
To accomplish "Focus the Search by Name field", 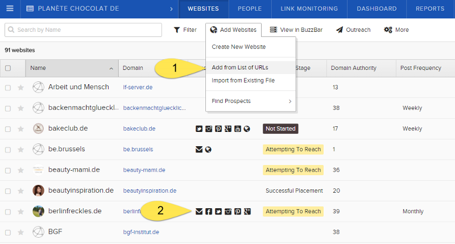I will pyautogui.click(x=83, y=30).
